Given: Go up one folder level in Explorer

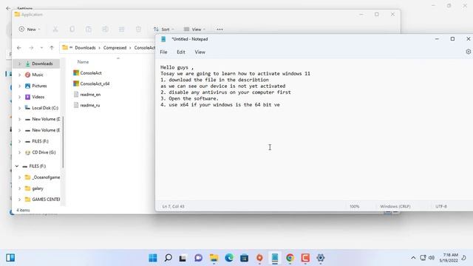Looking at the screenshot, I should (52, 47).
